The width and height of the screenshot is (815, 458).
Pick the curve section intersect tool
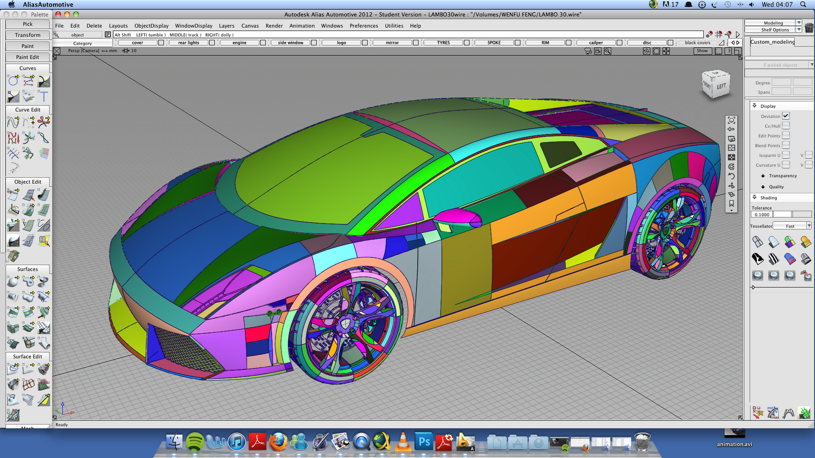[13, 153]
